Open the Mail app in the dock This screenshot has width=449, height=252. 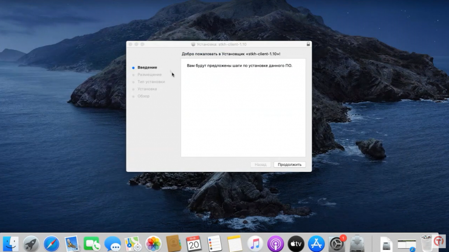click(x=71, y=244)
